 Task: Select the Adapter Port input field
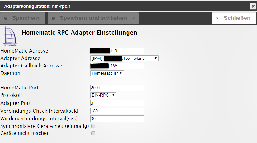[117, 103]
